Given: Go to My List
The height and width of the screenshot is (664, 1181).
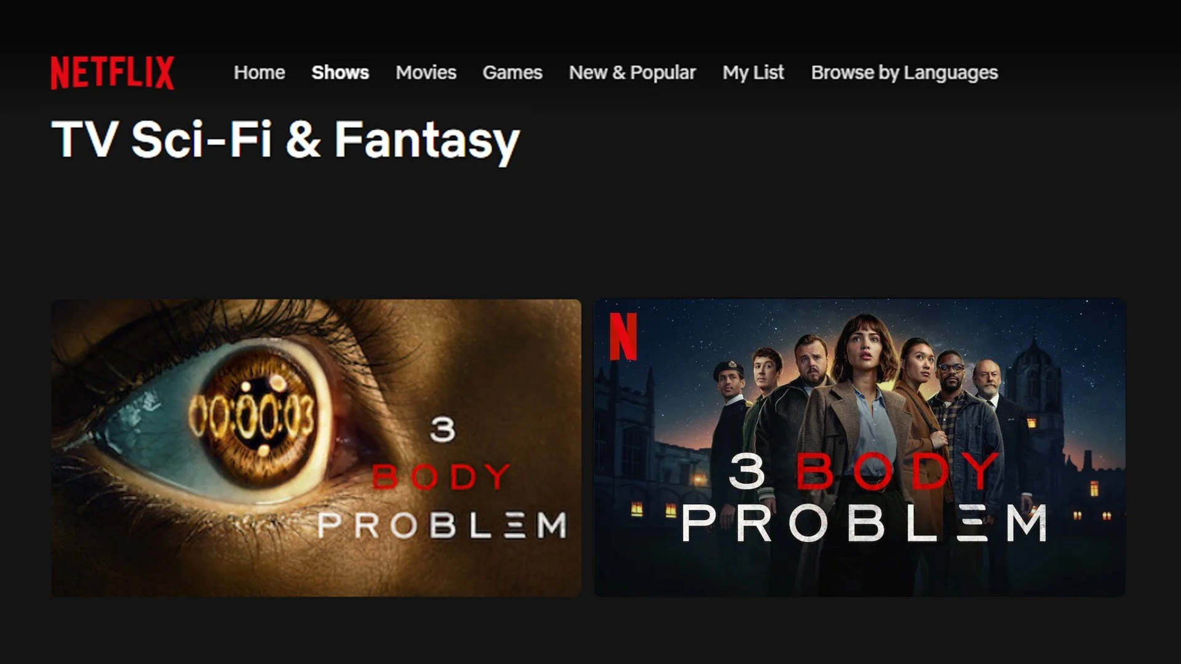Looking at the screenshot, I should (x=753, y=73).
